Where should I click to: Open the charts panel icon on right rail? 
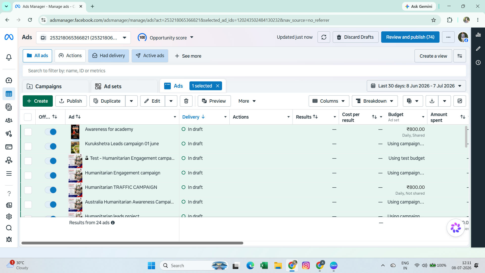click(478, 35)
